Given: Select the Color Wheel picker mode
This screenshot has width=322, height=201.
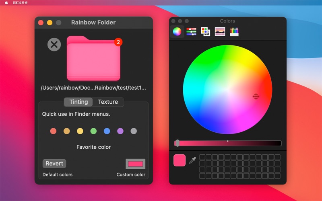Looking at the screenshot, I should click(177, 32).
